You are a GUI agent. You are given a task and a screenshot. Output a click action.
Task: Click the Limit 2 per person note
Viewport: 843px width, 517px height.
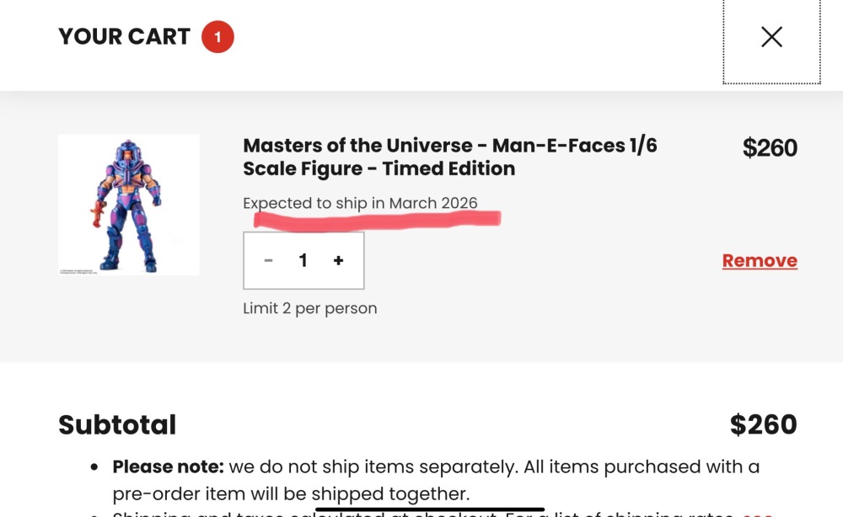pos(309,308)
